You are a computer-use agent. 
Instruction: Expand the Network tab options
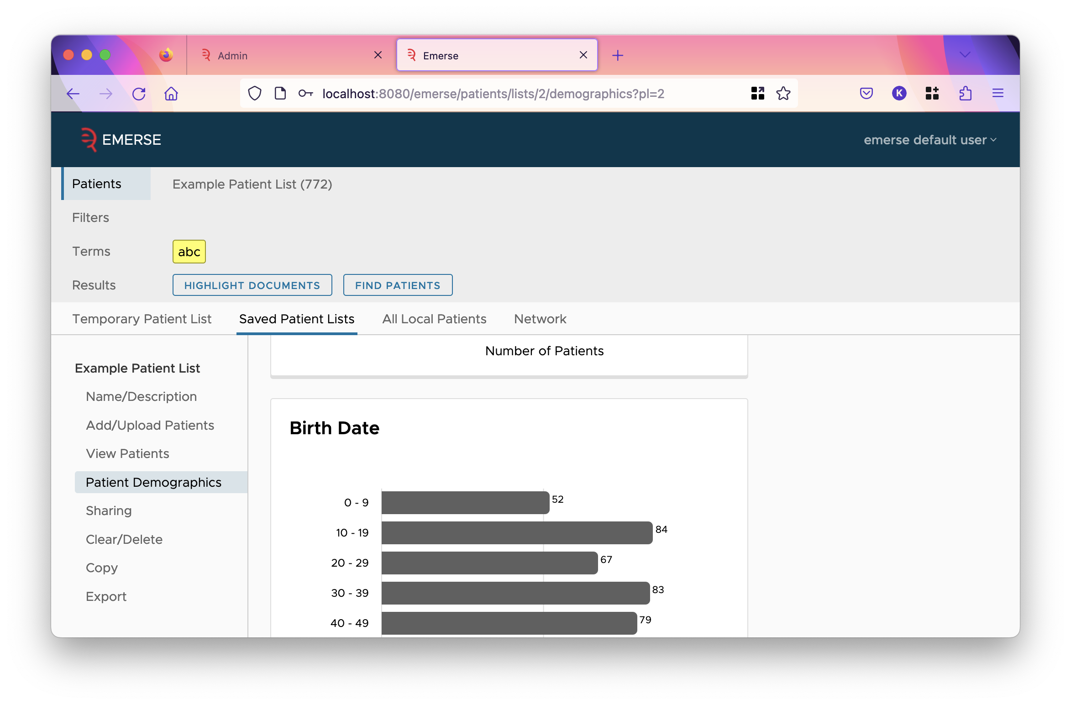tap(540, 319)
